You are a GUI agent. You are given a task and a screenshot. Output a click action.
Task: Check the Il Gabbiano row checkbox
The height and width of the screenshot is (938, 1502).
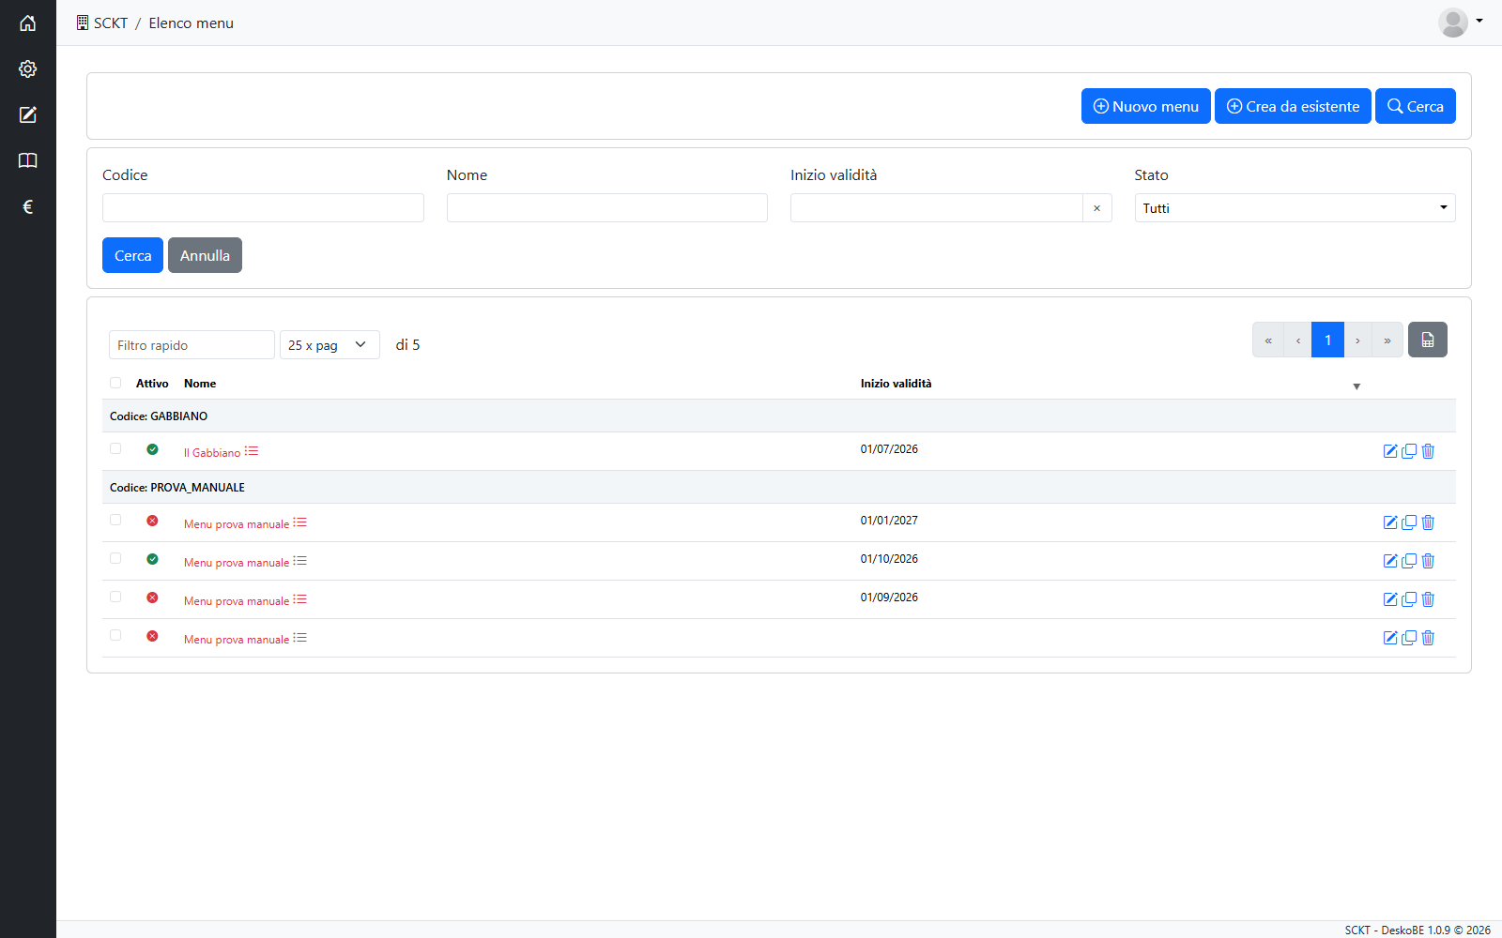[115, 448]
